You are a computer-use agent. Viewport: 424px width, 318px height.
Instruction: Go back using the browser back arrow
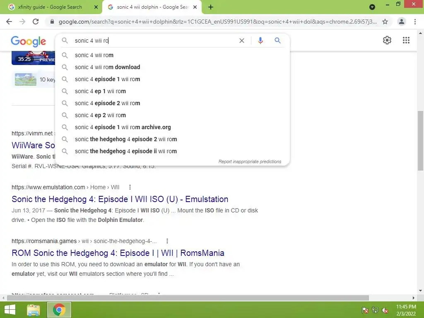(x=9, y=22)
